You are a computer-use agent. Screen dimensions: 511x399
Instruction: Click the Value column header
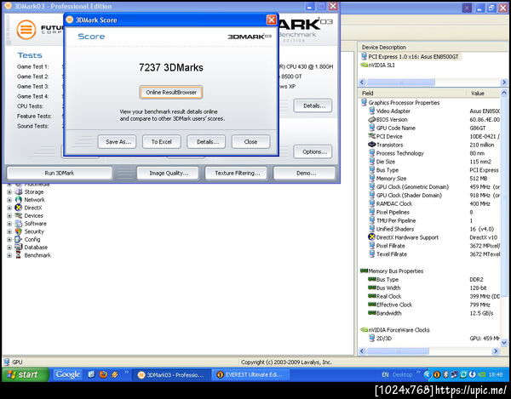point(483,94)
